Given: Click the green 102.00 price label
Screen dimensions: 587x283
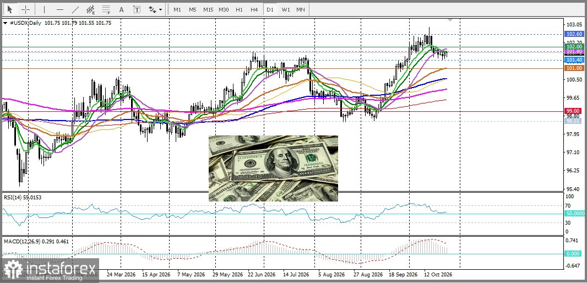Looking at the screenshot, I should tap(574, 47).
